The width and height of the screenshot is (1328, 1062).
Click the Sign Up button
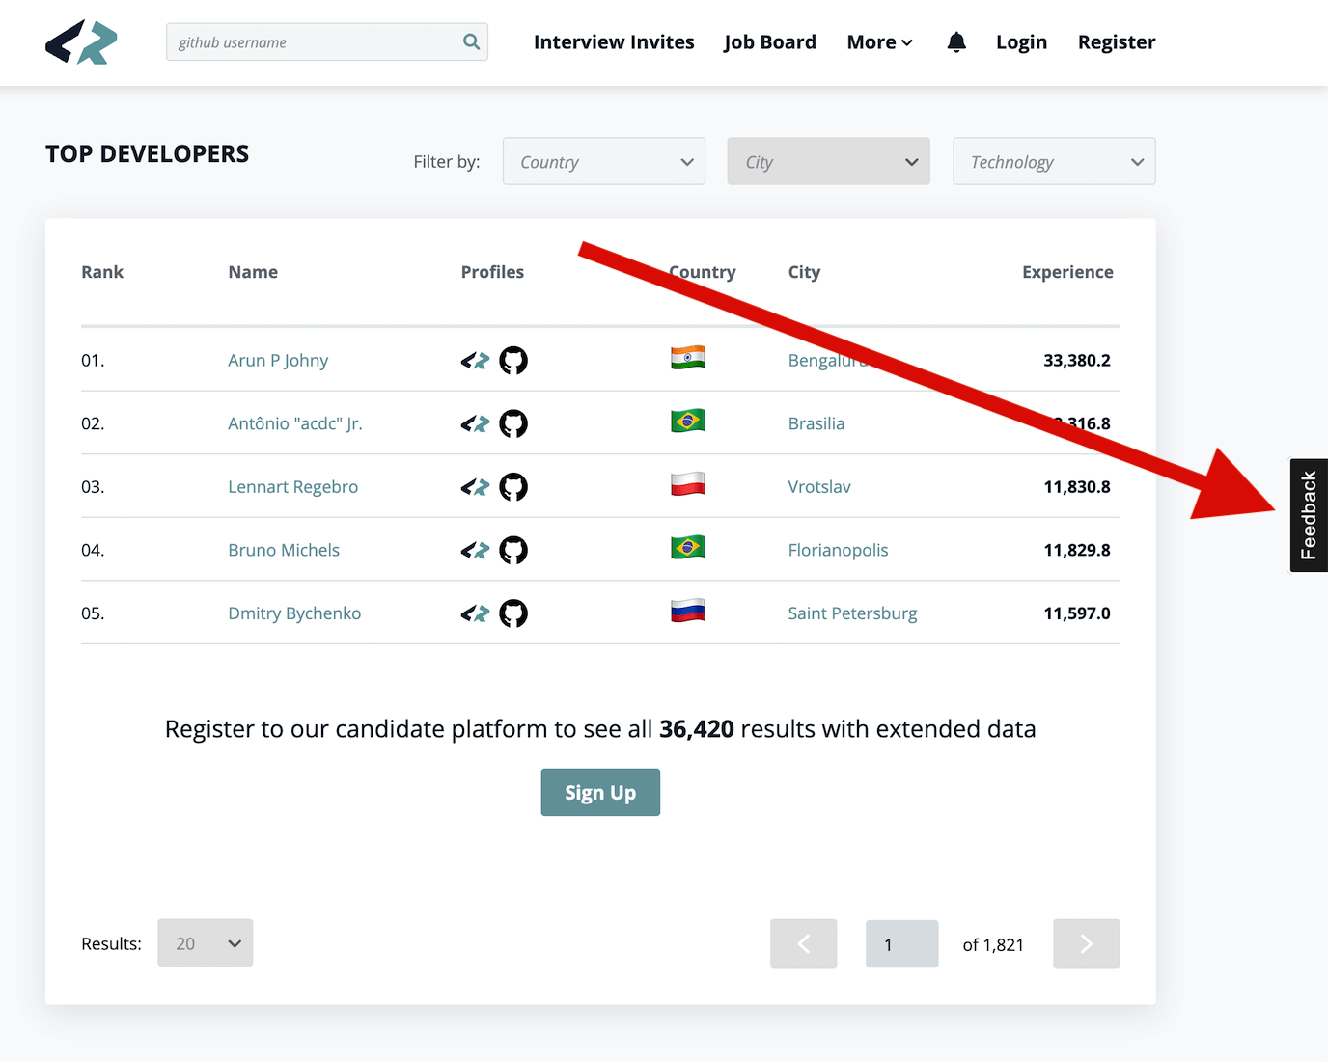600,792
